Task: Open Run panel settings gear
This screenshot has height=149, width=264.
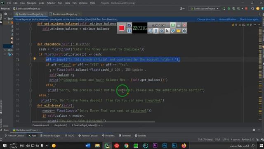Action: (x=254, y=130)
